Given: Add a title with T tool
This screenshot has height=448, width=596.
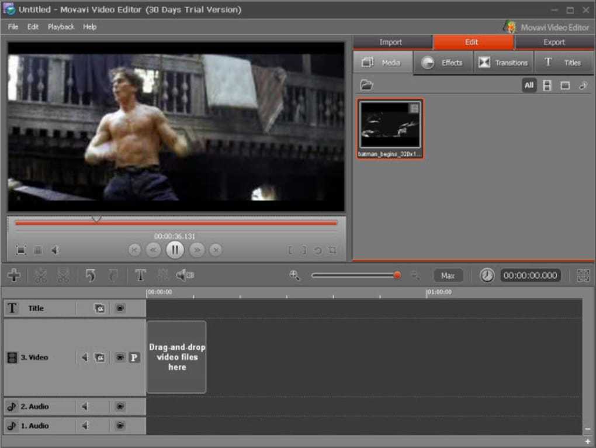Looking at the screenshot, I should (141, 275).
